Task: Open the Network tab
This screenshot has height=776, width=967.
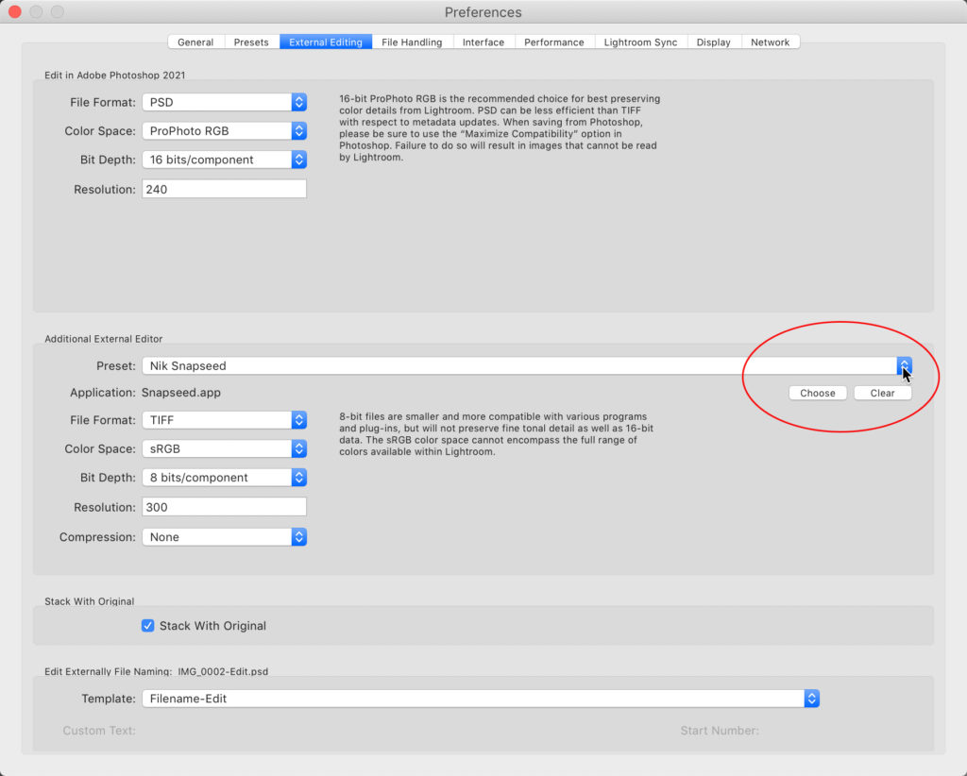Action: point(771,42)
